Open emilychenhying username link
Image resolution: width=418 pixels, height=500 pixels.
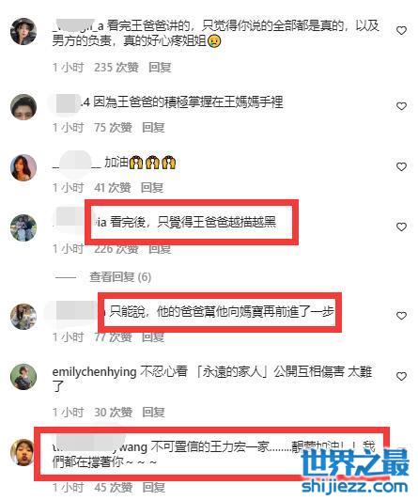tap(94, 372)
